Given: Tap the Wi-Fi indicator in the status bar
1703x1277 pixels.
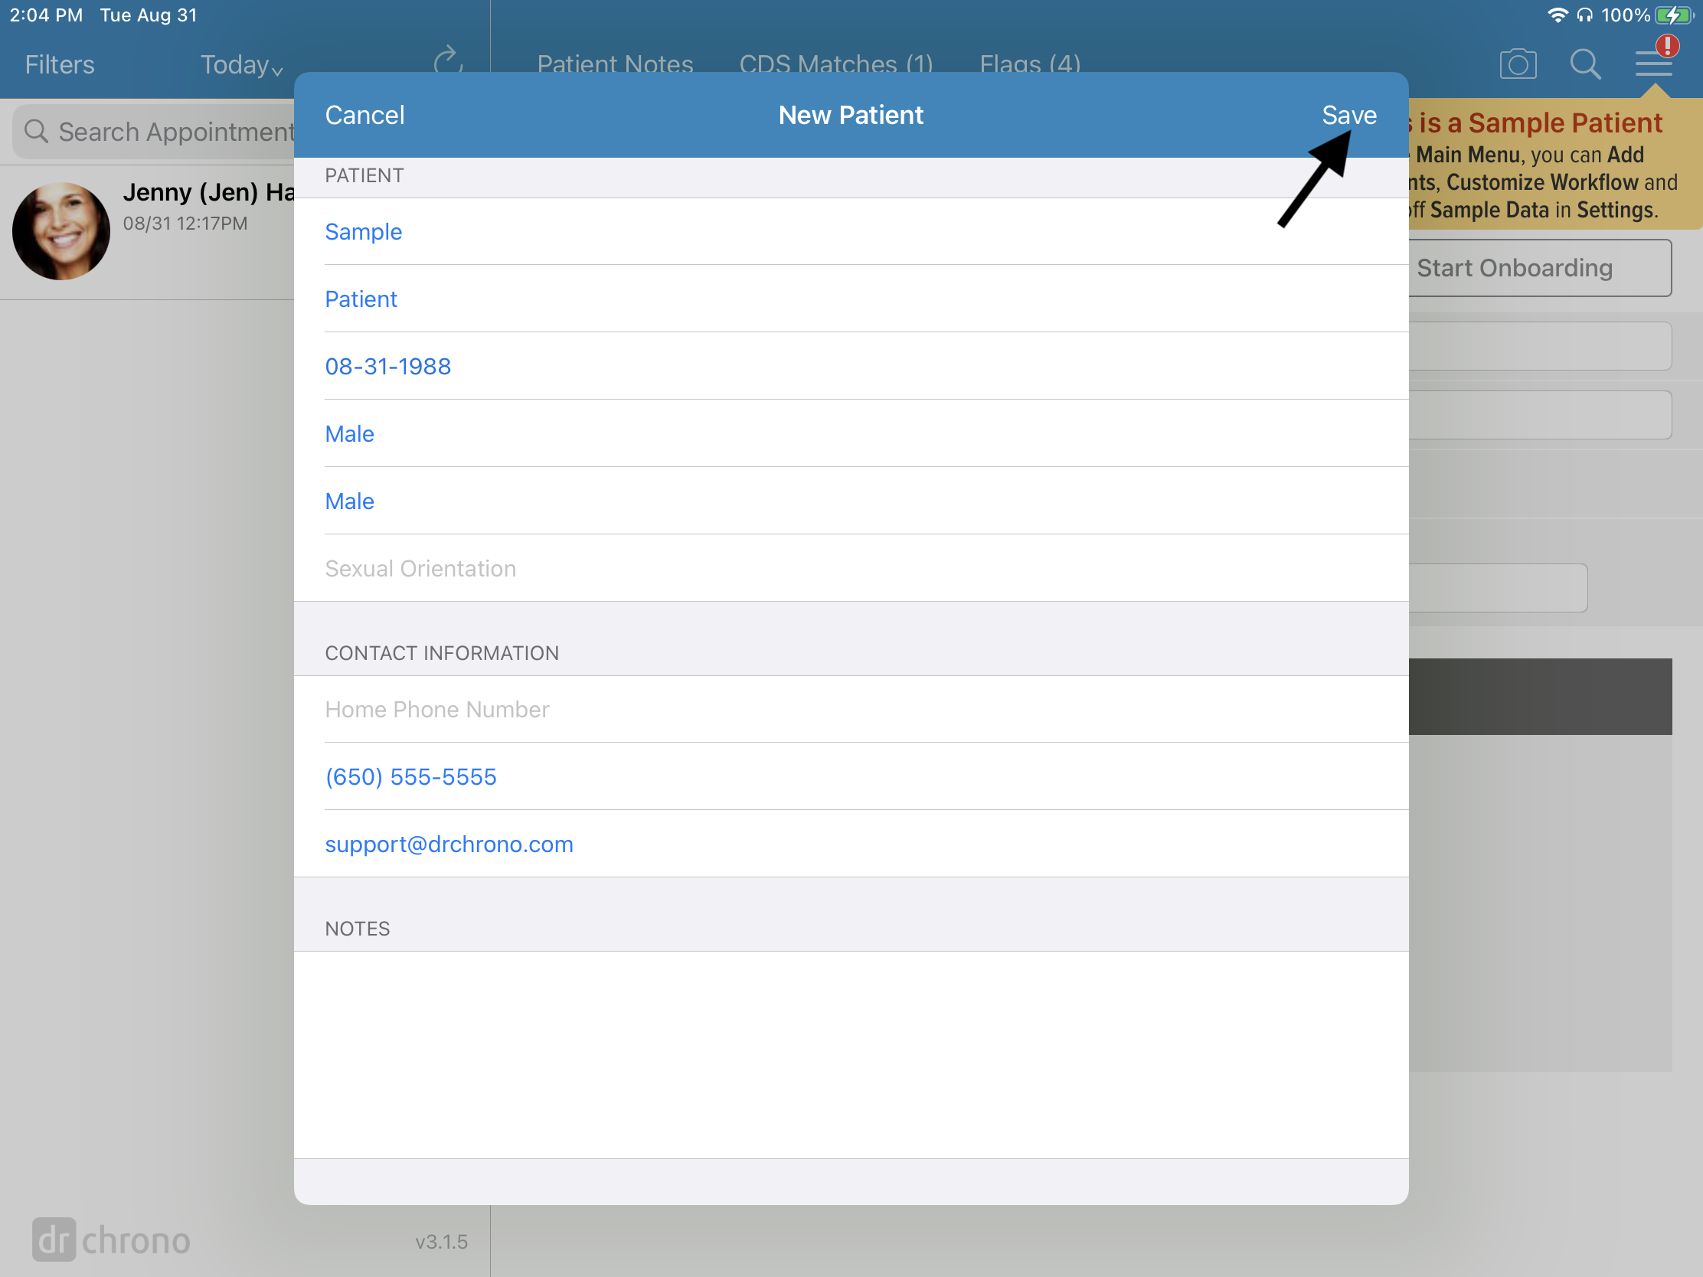Looking at the screenshot, I should click(x=1557, y=15).
